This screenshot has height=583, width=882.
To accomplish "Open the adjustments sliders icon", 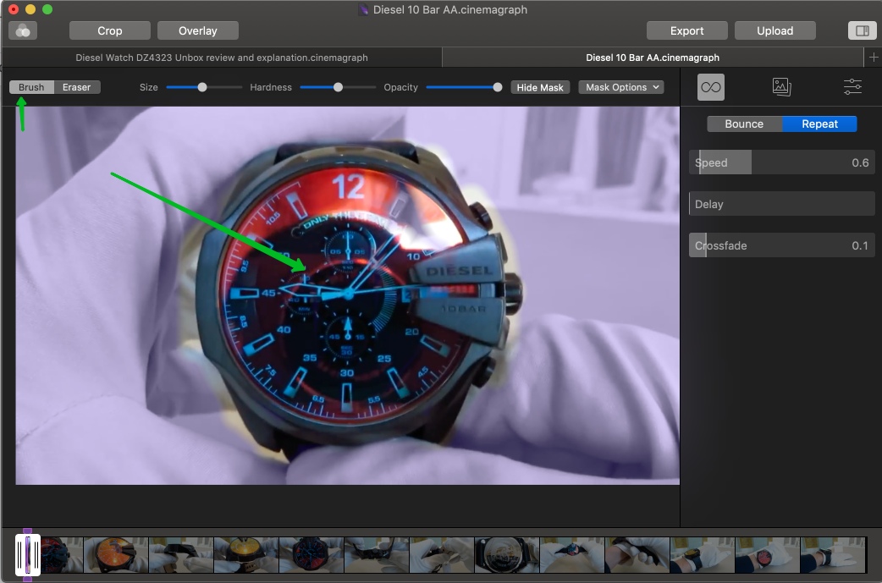I will coord(852,86).
